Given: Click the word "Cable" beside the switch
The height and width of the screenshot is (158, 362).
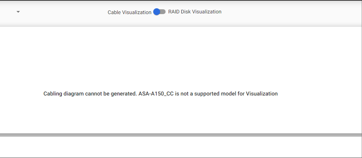Looking at the screenshot, I should pos(114,12).
